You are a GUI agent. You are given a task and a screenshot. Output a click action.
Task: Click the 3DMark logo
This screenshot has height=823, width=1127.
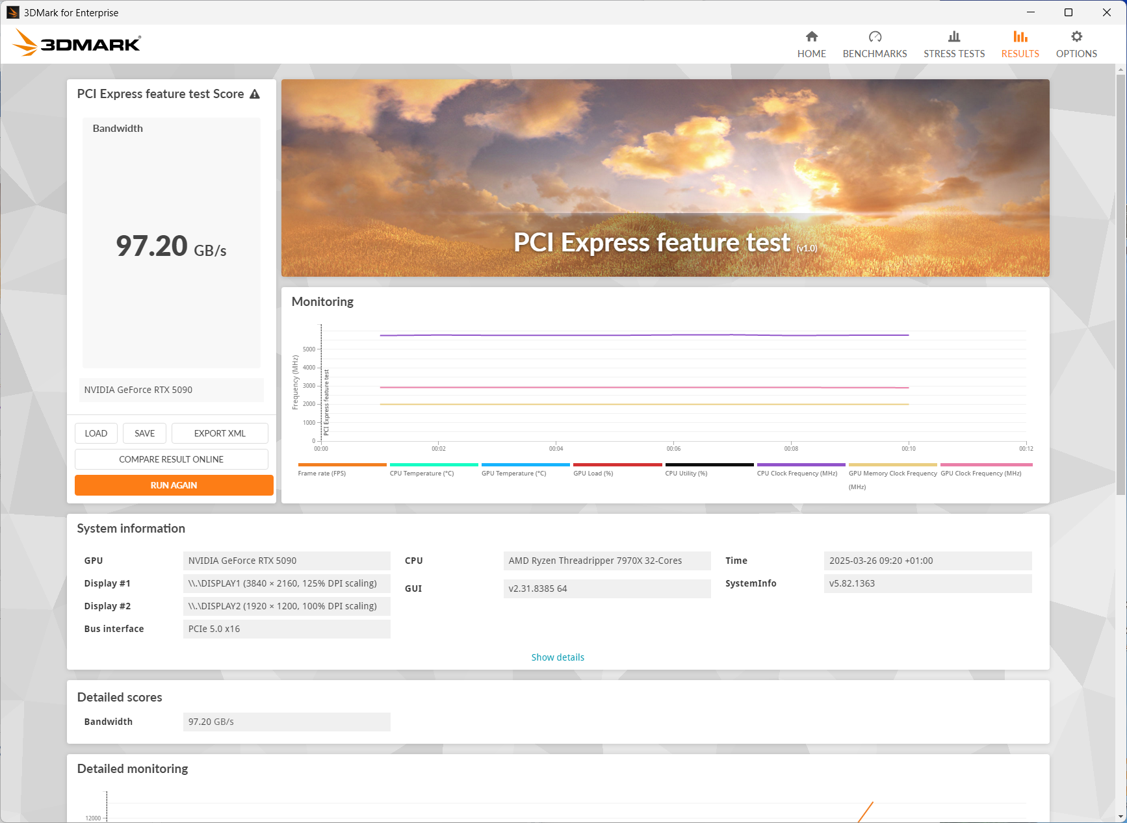click(x=77, y=44)
